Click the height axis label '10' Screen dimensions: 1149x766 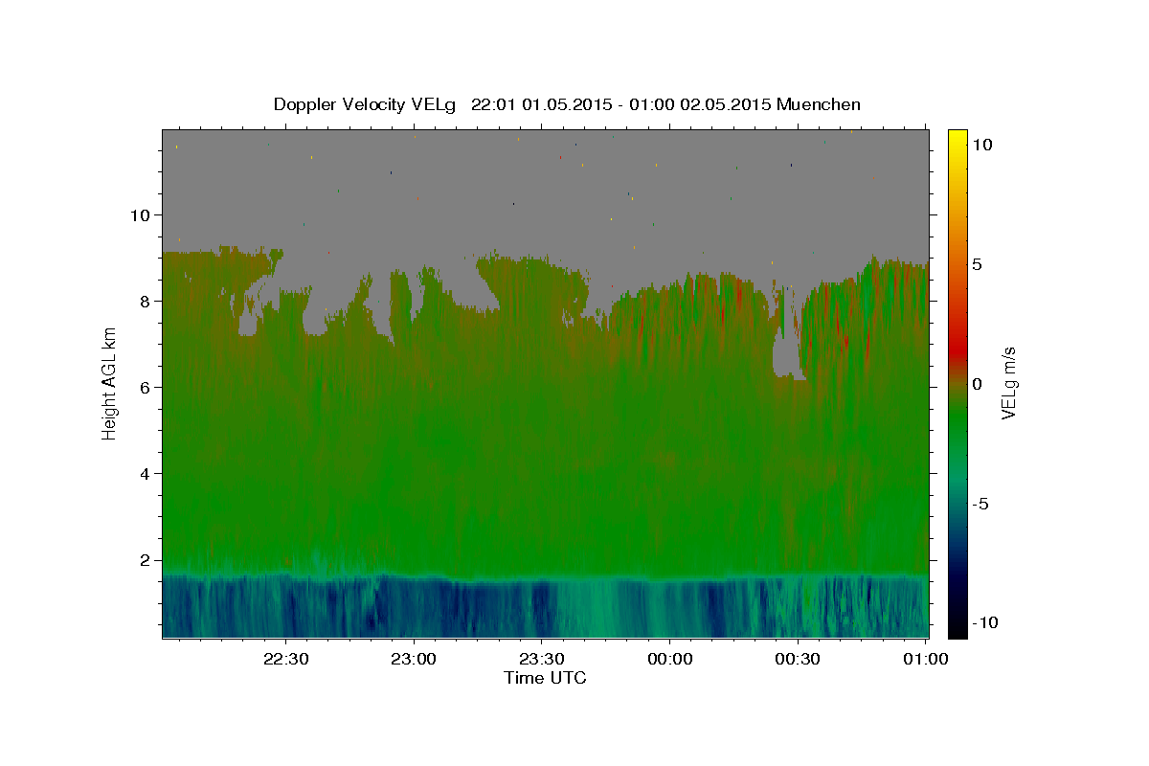pos(140,214)
